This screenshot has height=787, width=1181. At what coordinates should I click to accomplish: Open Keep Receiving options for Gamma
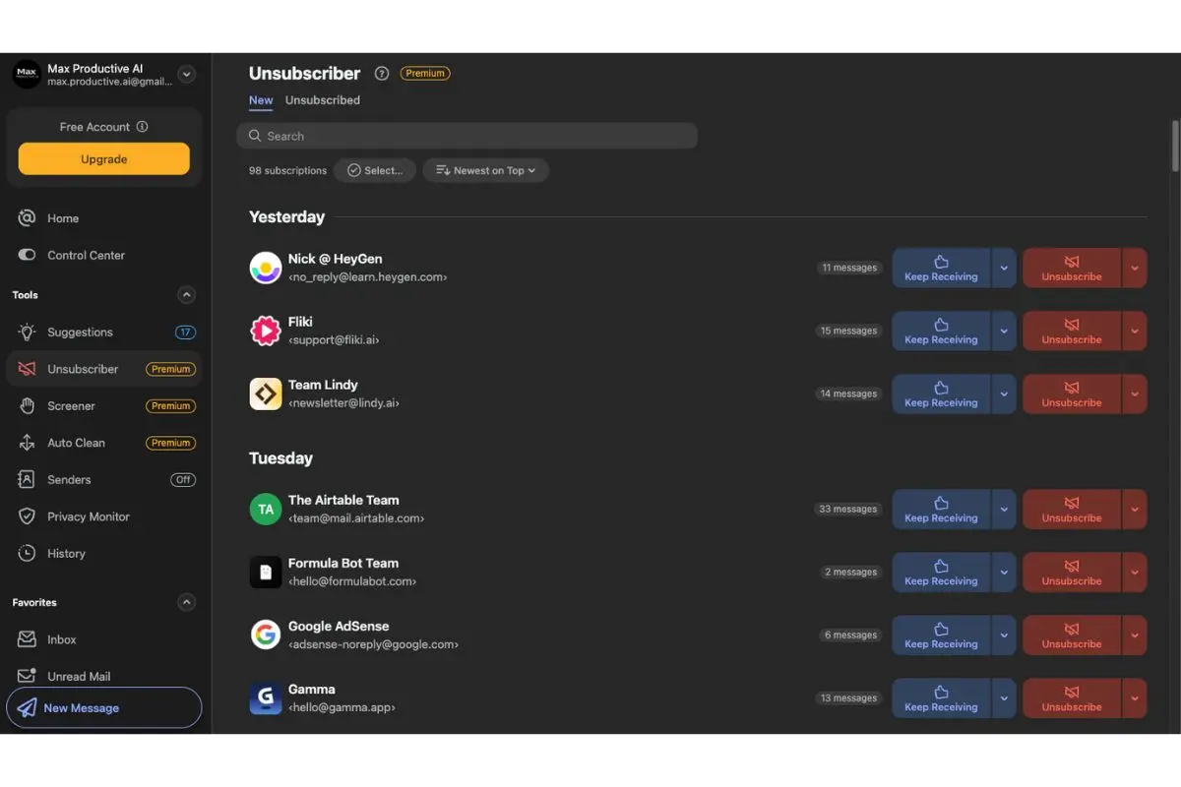pos(1004,697)
